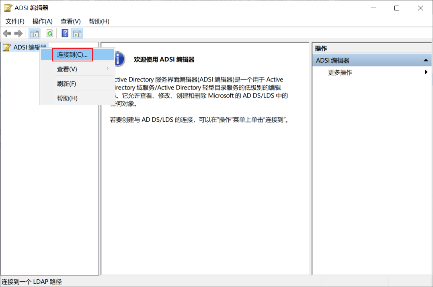The width and height of the screenshot is (433, 287).
Task: Toggle the Show/Hide Console Tree icon
Action: coord(35,34)
